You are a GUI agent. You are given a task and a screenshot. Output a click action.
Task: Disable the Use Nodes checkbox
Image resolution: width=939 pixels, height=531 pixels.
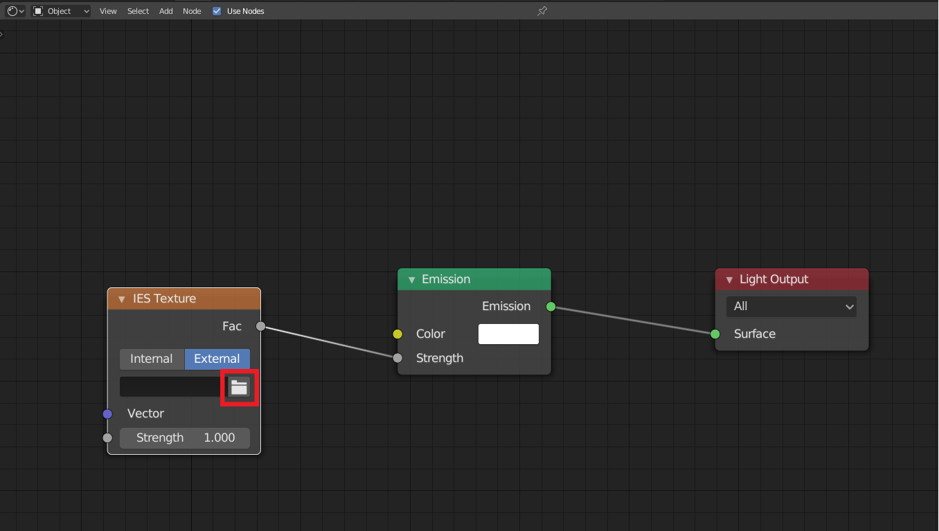pyautogui.click(x=216, y=10)
